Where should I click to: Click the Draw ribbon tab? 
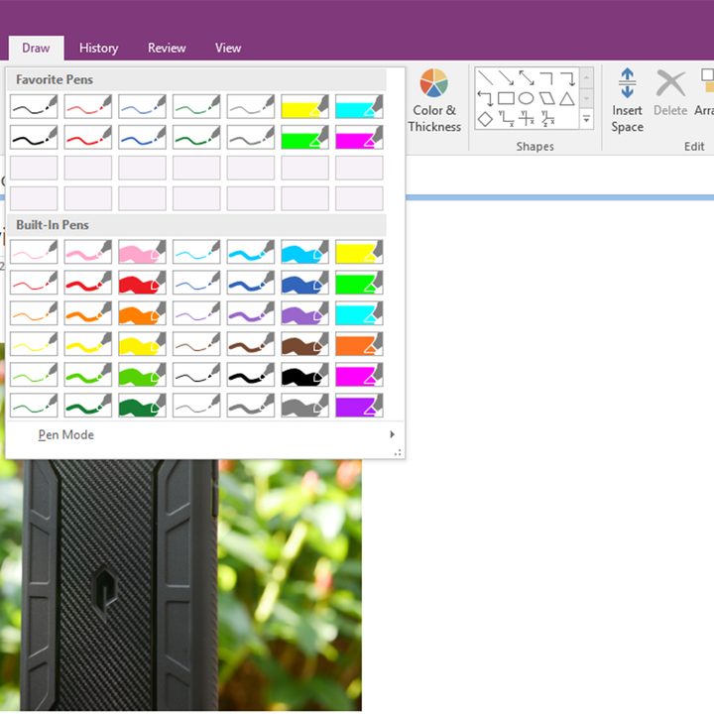click(36, 48)
